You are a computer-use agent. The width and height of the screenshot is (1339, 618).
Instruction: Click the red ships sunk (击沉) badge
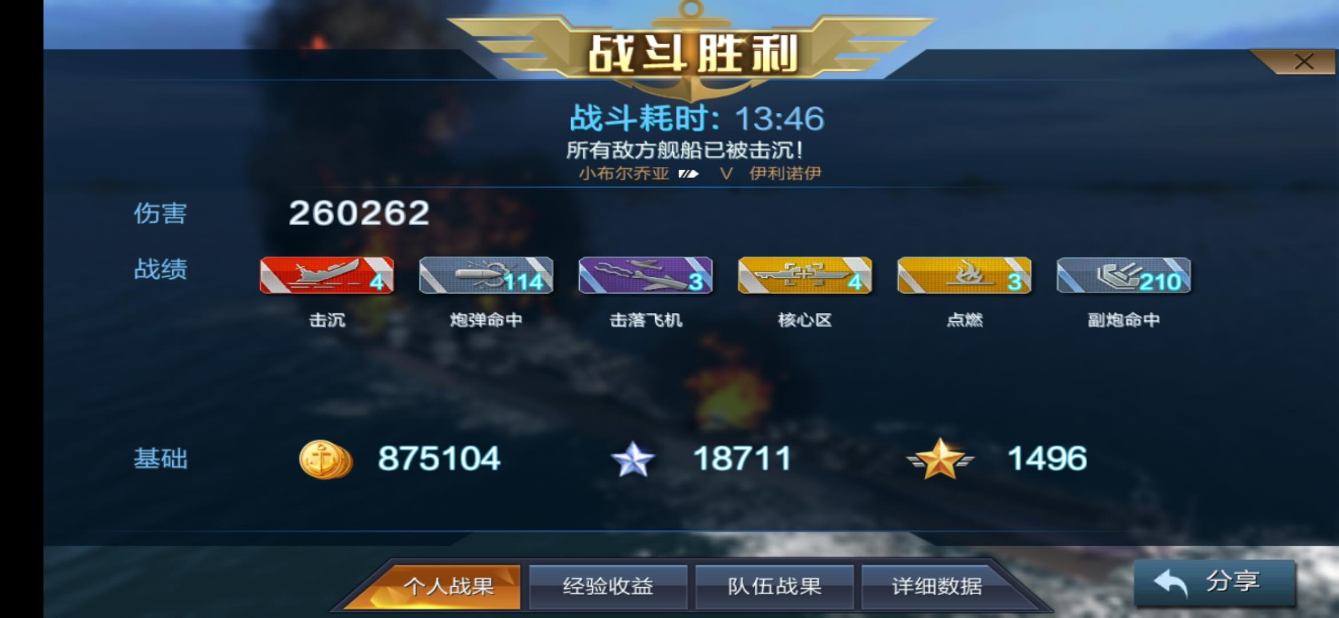point(327,275)
